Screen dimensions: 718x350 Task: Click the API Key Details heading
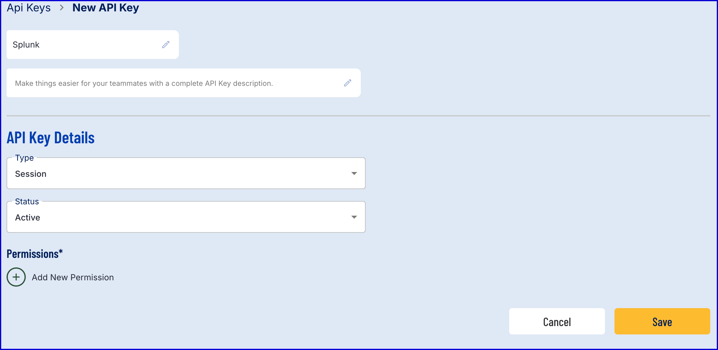[x=51, y=138]
